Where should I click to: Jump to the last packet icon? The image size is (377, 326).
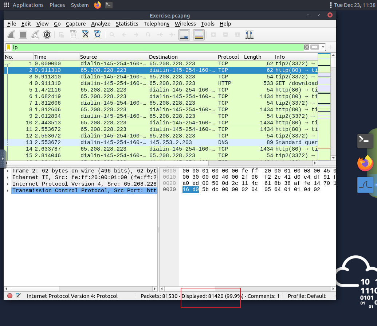172,35
